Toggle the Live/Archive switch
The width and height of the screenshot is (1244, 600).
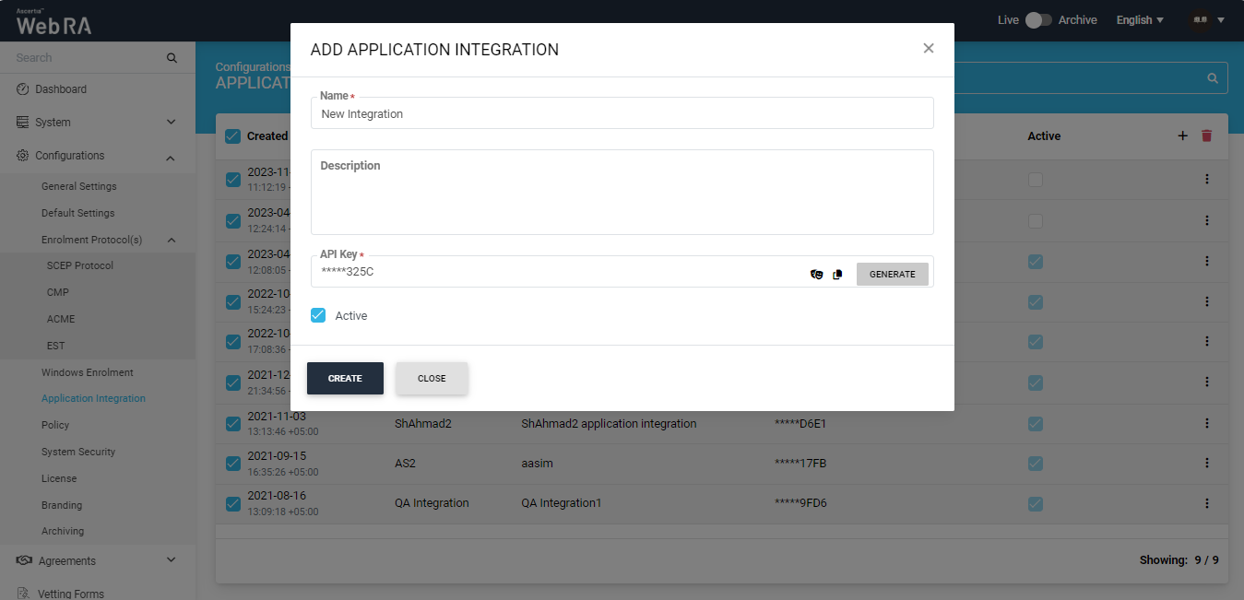click(x=1038, y=20)
